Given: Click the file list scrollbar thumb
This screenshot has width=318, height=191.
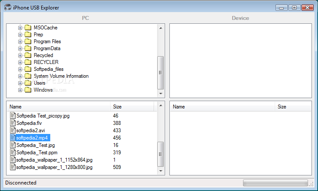Looking at the screenshot, I should (161, 154).
